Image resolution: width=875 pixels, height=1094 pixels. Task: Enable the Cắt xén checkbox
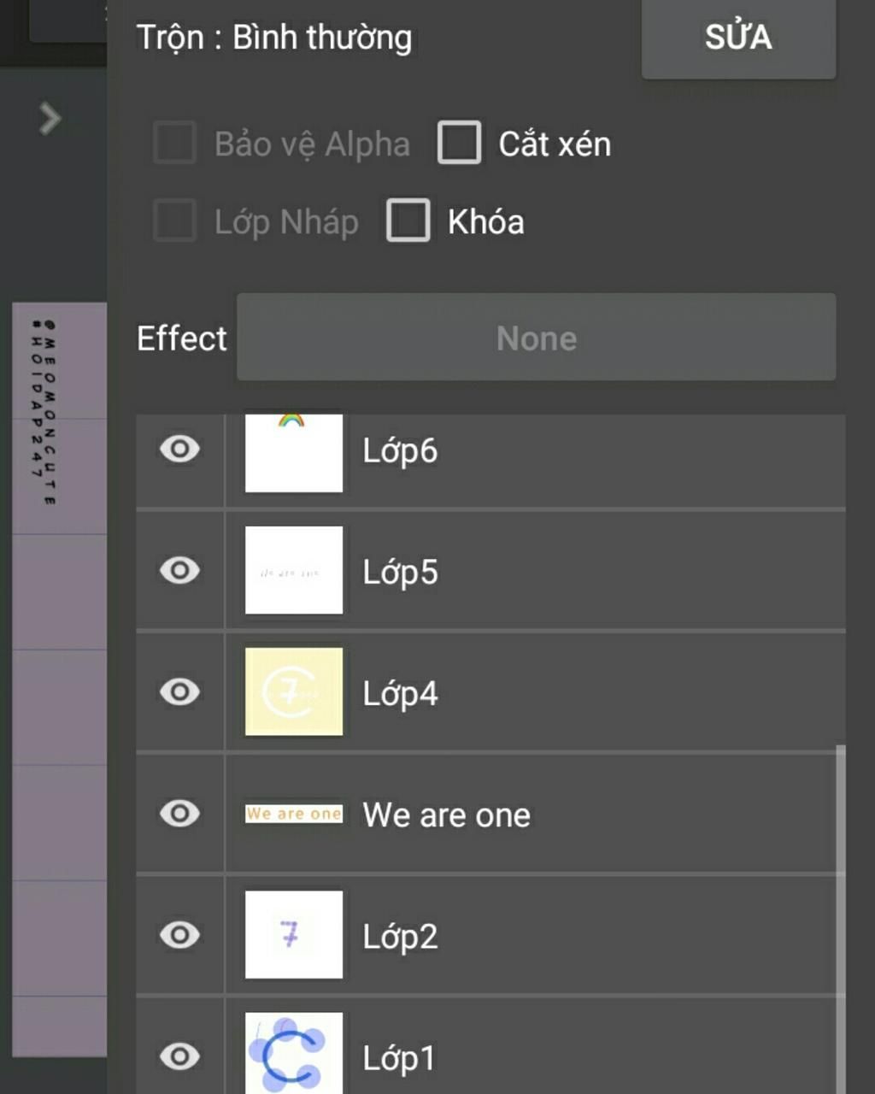click(459, 142)
